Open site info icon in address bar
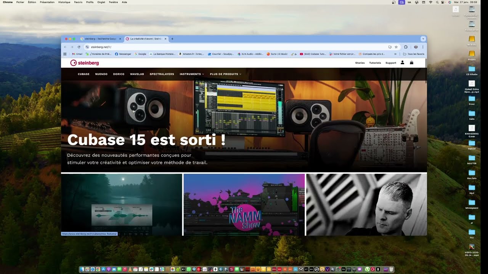The image size is (488, 274). [87, 47]
